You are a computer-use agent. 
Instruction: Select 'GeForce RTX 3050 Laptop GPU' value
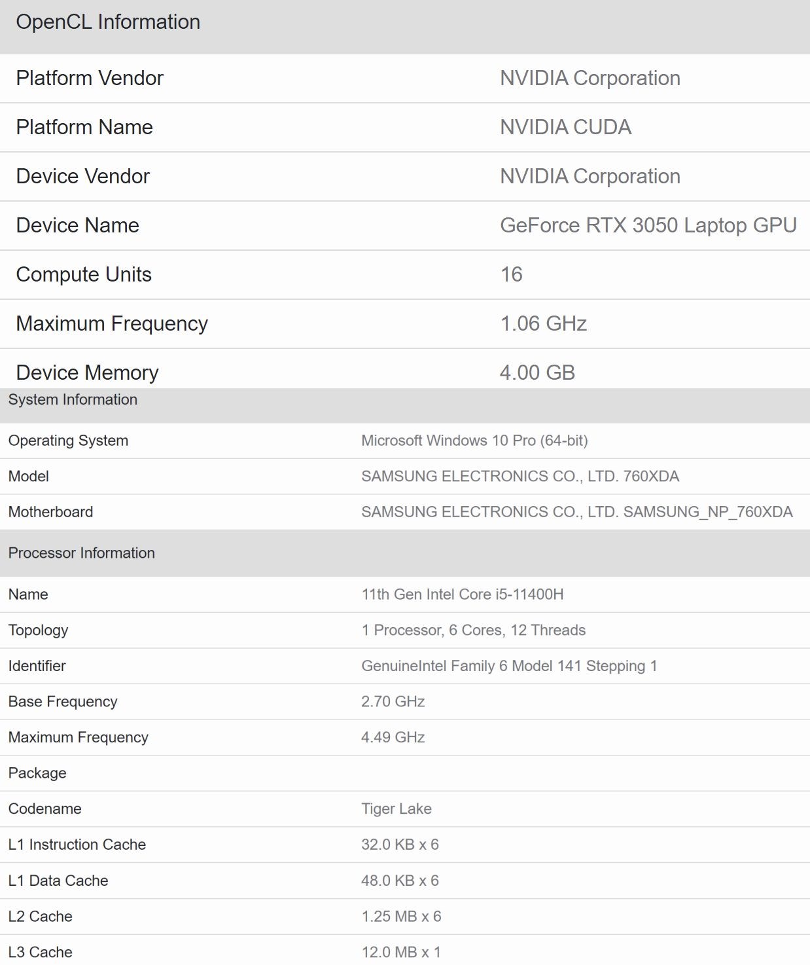click(x=648, y=225)
